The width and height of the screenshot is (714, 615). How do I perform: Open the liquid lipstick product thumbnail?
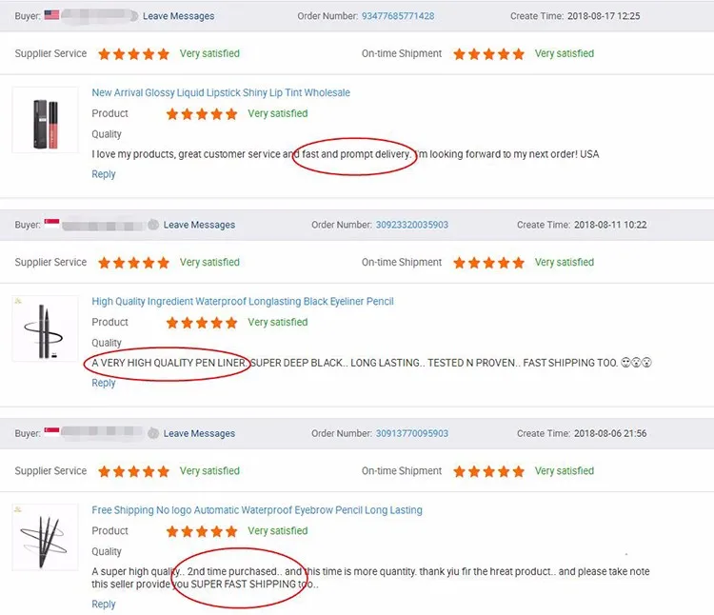[45, 120]
